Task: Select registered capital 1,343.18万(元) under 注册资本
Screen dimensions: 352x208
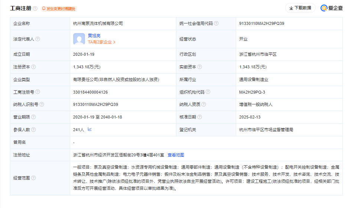Action: point(87,67)
